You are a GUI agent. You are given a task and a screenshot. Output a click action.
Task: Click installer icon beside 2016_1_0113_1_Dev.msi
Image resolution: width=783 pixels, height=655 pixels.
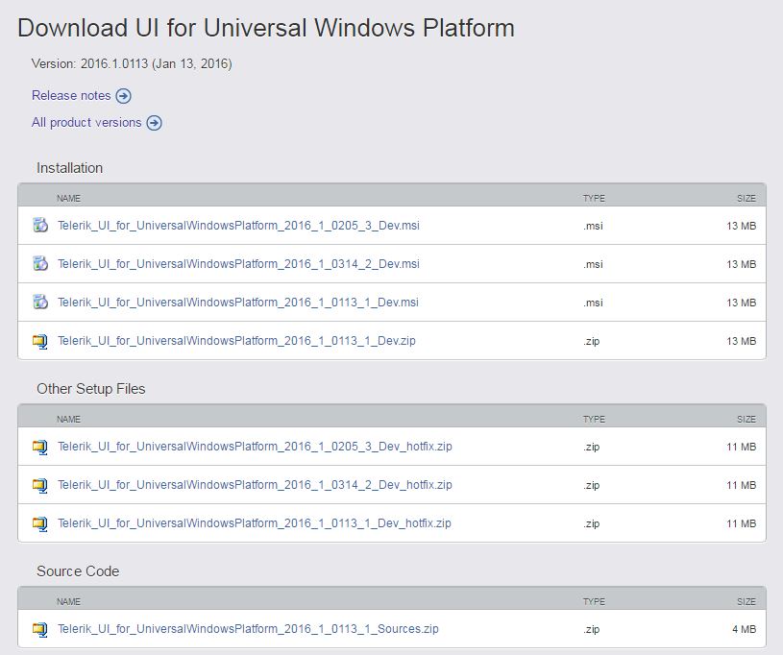[39, 303]
